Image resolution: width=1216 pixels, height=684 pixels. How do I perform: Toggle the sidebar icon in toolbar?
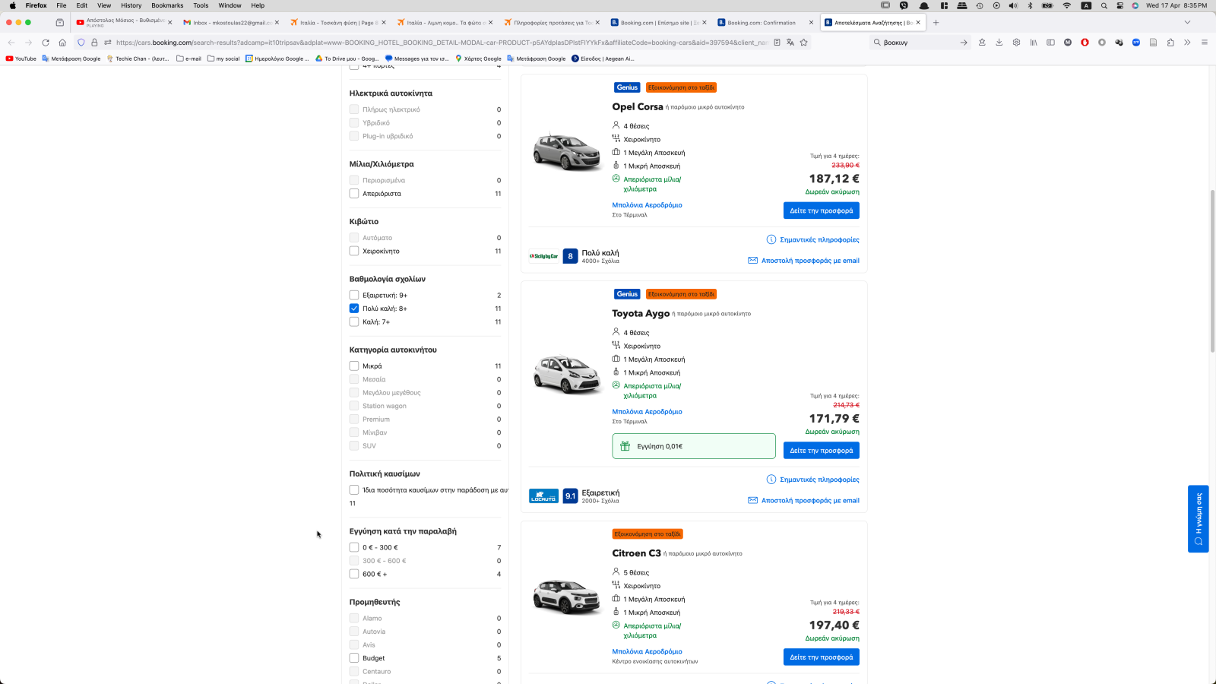pos(1050,43)
